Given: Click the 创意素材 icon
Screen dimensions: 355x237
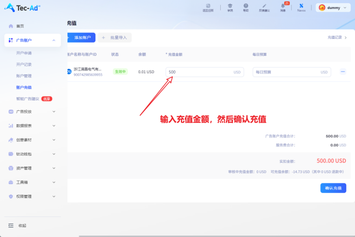Looking at the screenshot, I should (11, 140).
